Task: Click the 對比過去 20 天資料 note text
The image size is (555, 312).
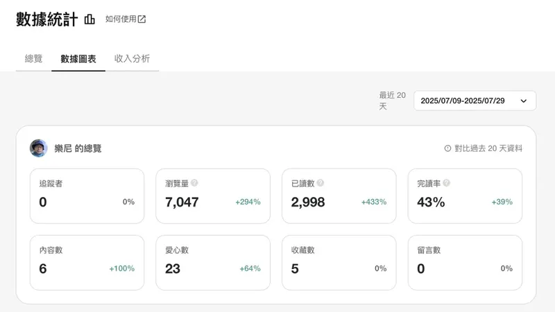Action: pos(488,148)
